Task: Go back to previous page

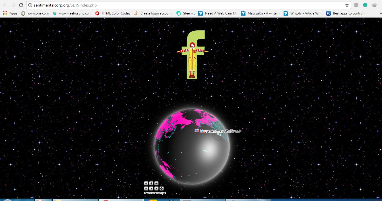Action: (x=5, y=5)
